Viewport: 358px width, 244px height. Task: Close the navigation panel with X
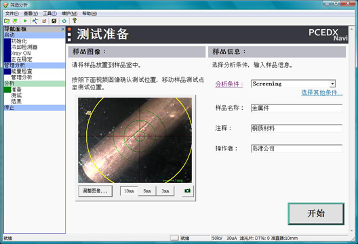[x=63, y=29]
